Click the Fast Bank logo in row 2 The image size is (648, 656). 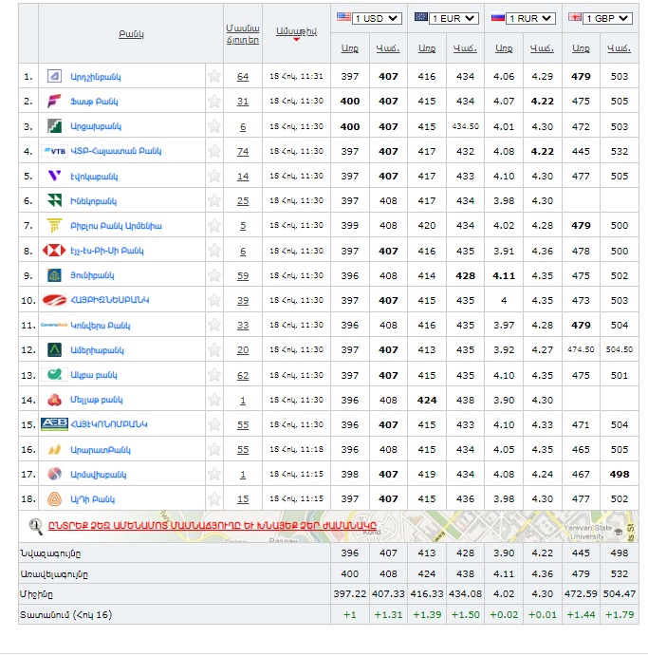point(54,101)
